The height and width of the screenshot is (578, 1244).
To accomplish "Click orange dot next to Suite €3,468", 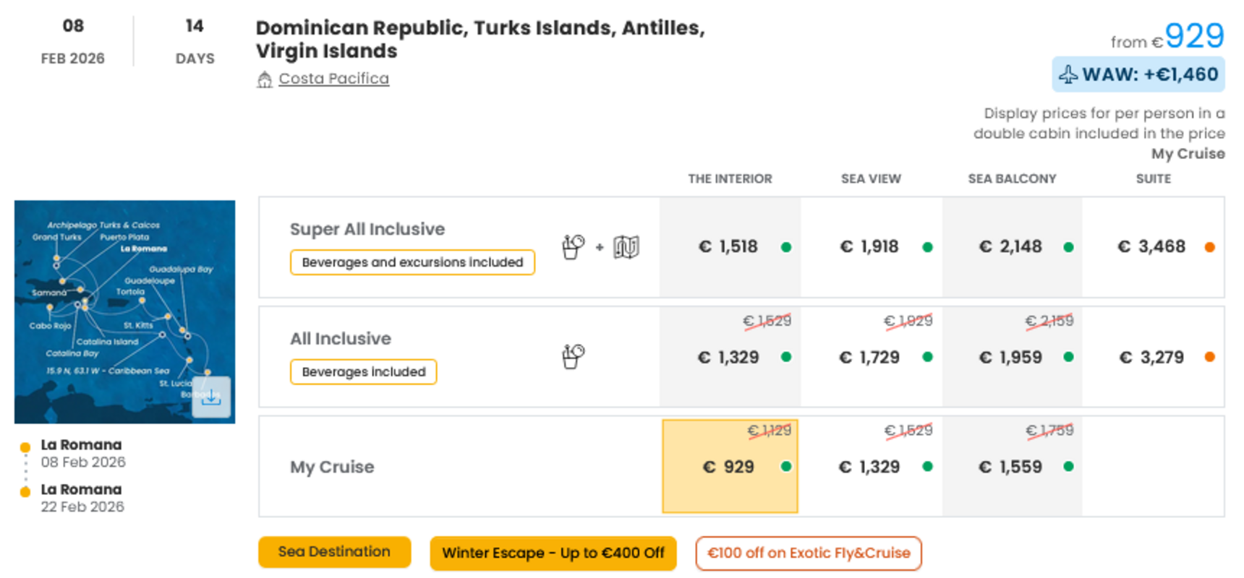I will click(x=1209, y=247).
